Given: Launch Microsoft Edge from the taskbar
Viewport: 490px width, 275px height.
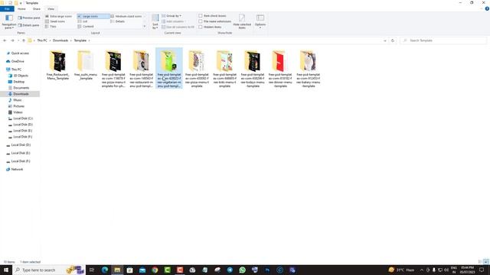Looking at the screenshot, I should coord(105,270).
